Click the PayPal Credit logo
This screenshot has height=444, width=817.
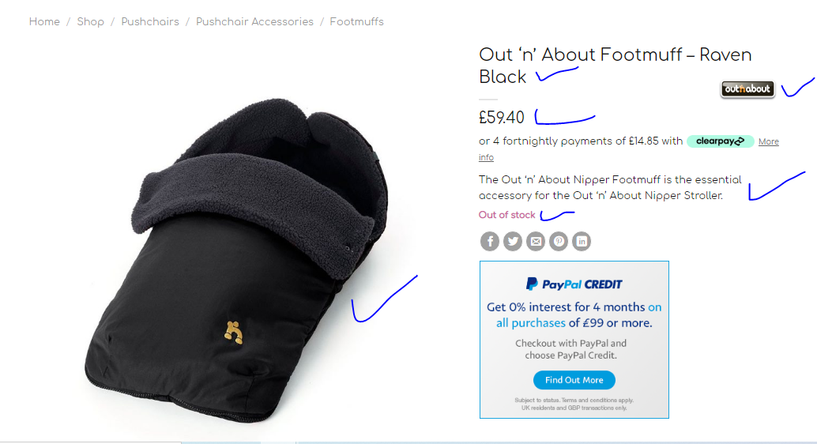point(574,284)
